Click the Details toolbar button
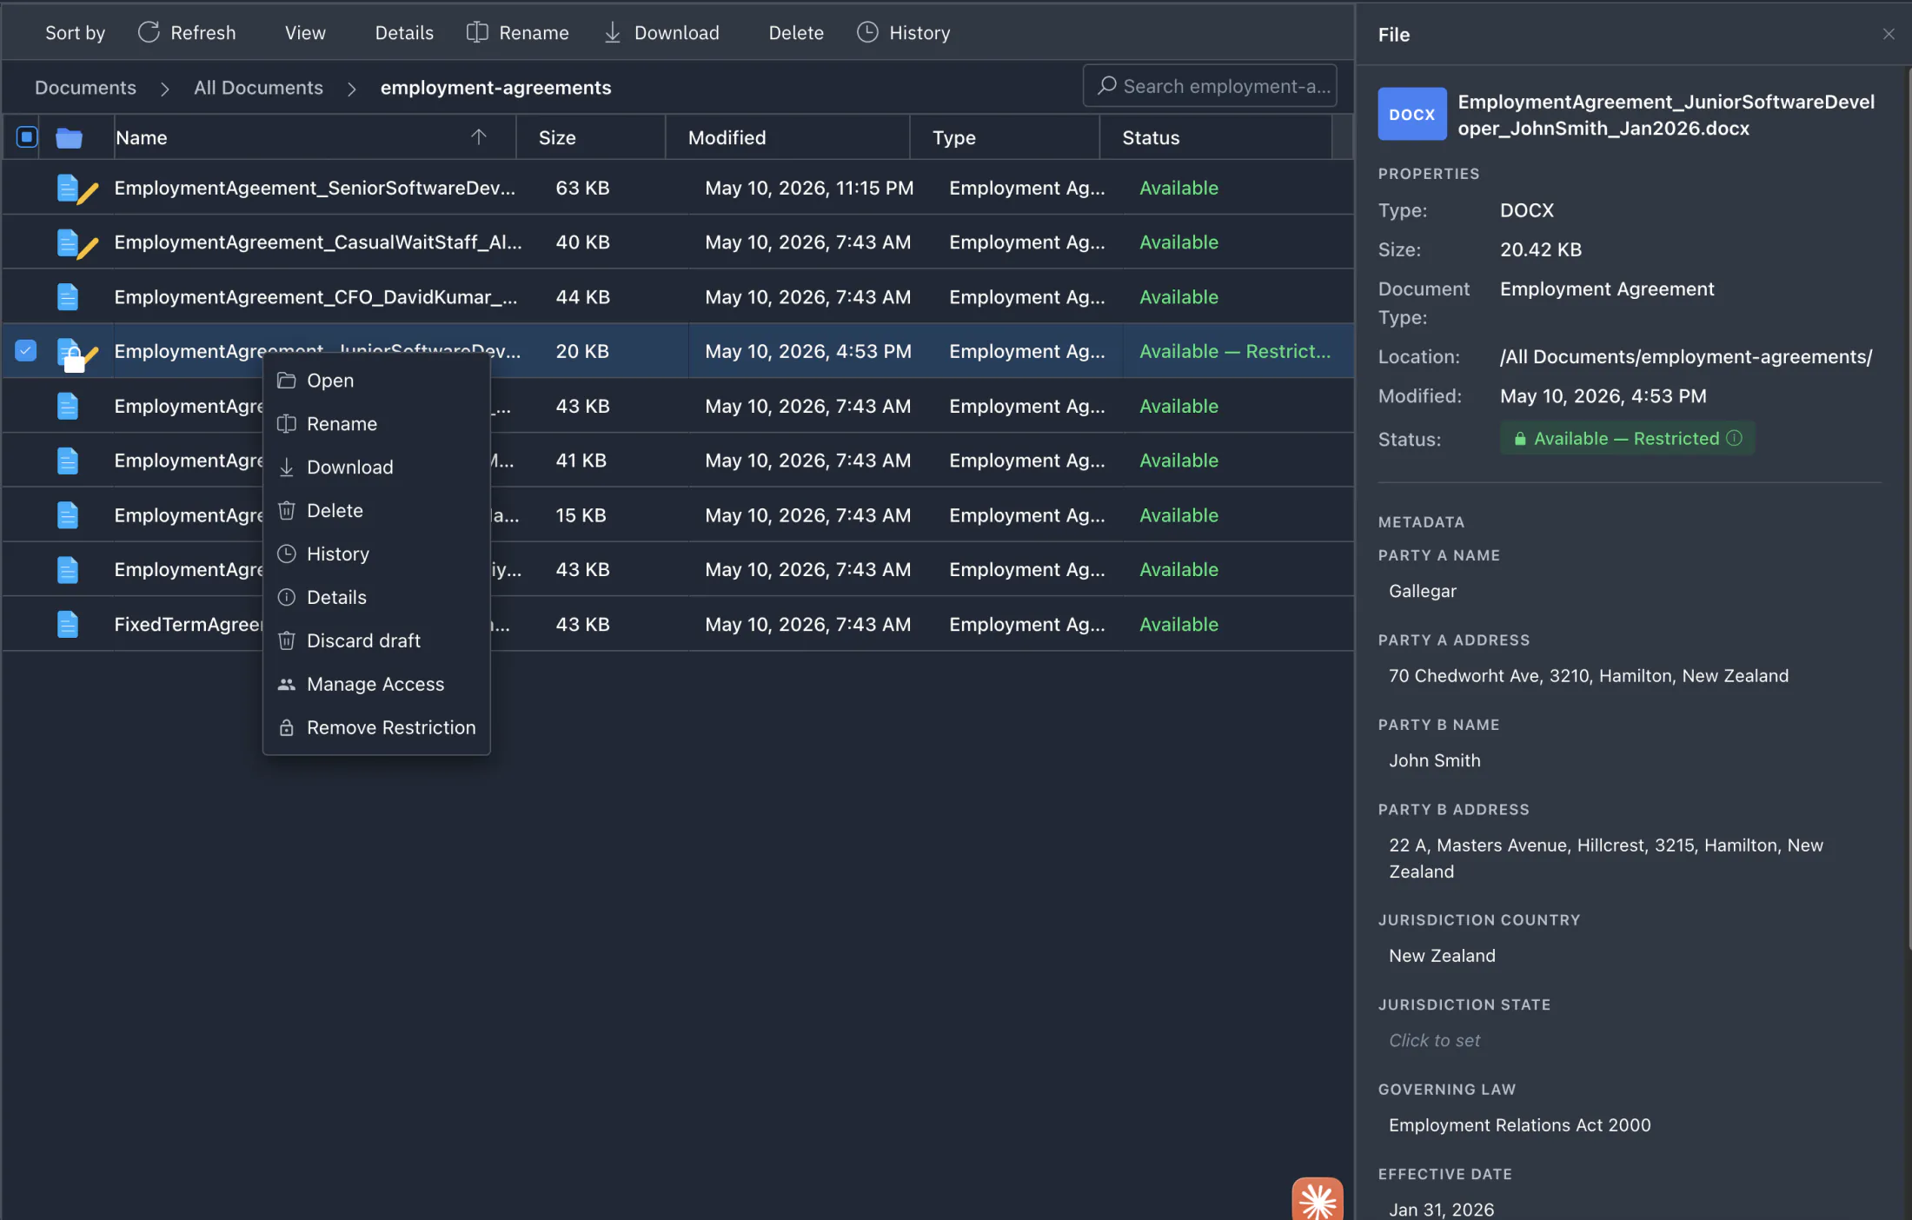 404,32
